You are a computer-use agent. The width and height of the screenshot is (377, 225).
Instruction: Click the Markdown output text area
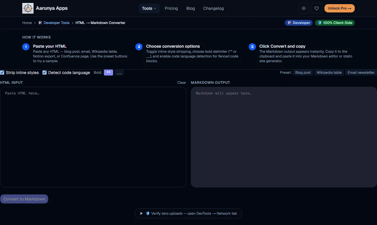[284, 137]
